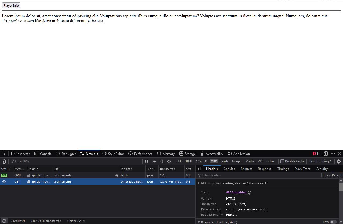
Task: Switch to the Performance tab
Action: (140, 154)
